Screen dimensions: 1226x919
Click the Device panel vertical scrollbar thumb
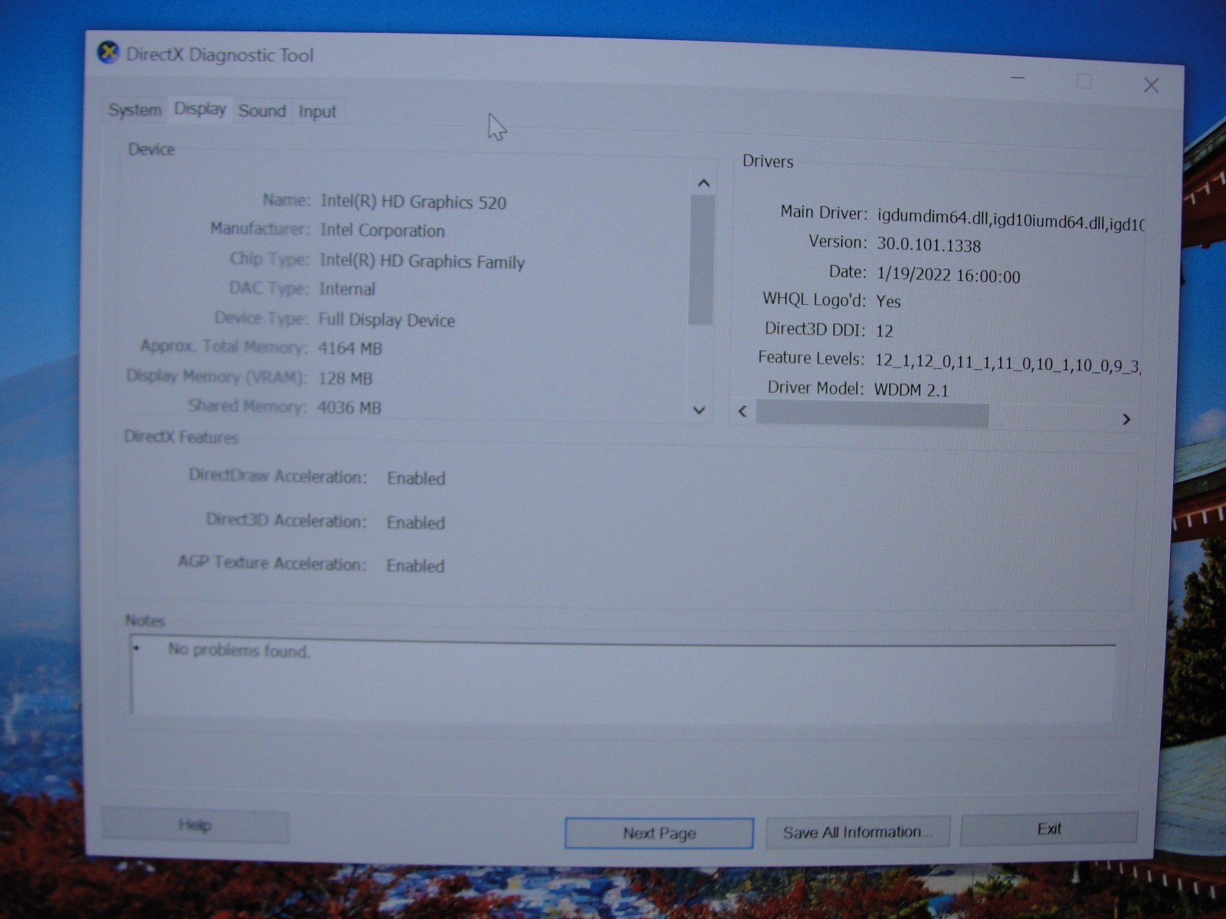(701, 260)
